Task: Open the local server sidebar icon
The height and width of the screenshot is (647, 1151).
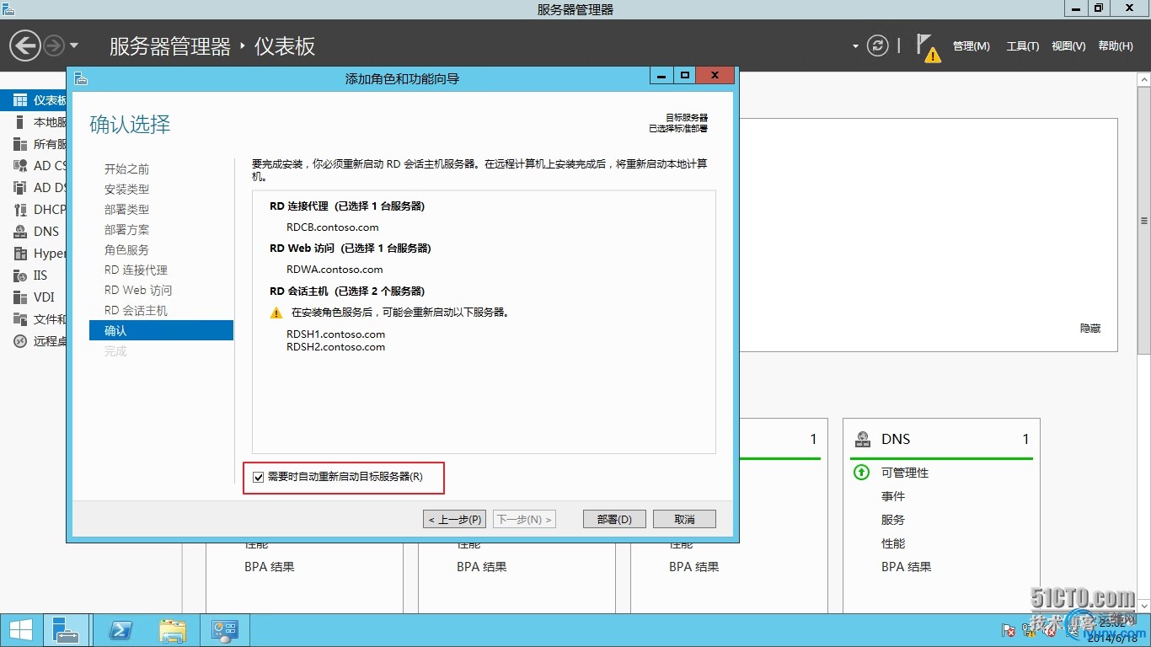Action: coord(20,122)
